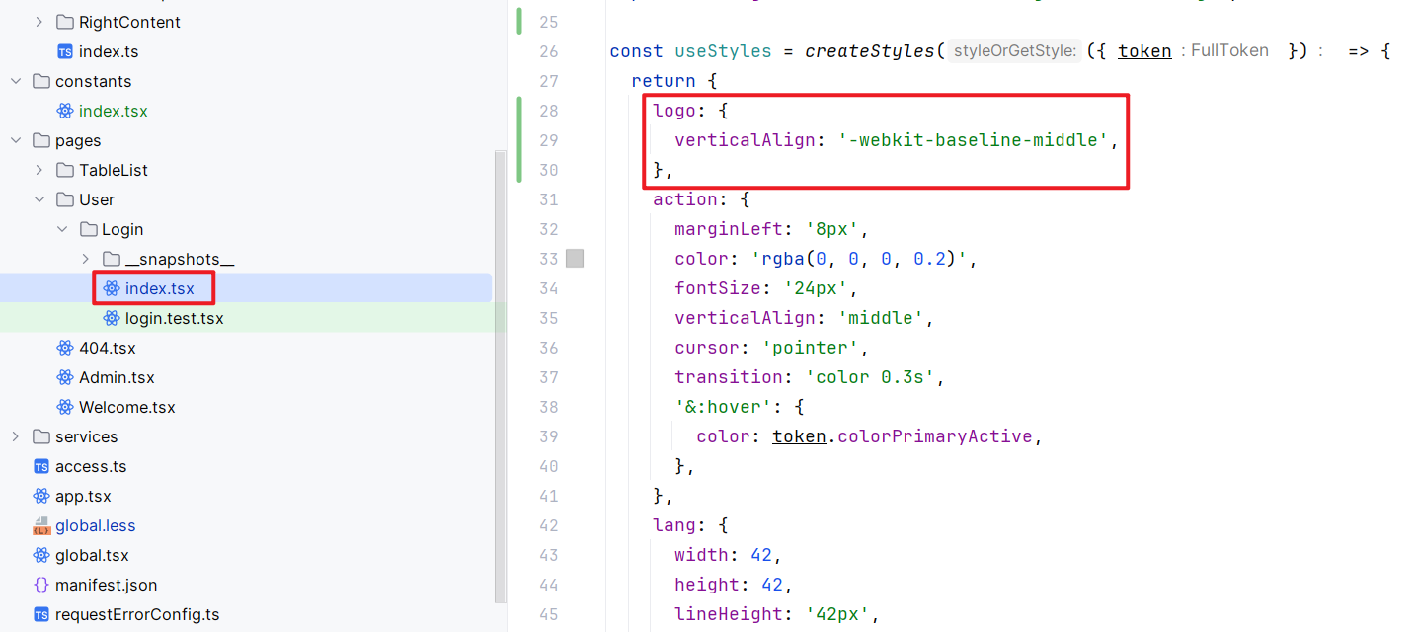Click the token parameter on line 26

(x=1144, y=51)
